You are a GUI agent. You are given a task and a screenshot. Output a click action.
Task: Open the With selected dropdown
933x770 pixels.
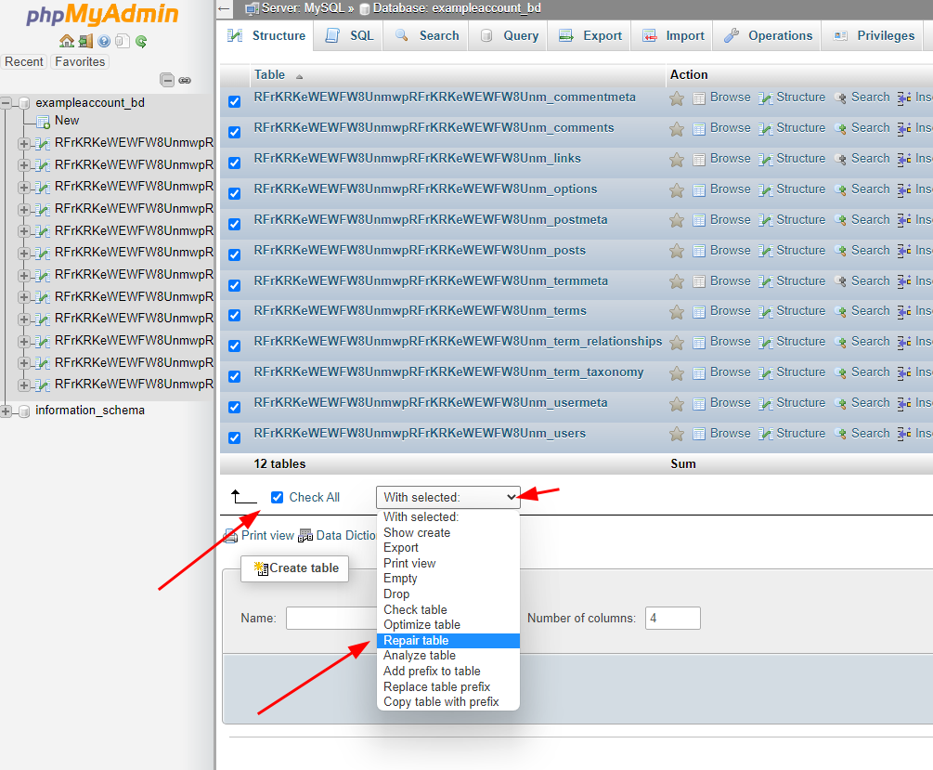tap(447, 498)
